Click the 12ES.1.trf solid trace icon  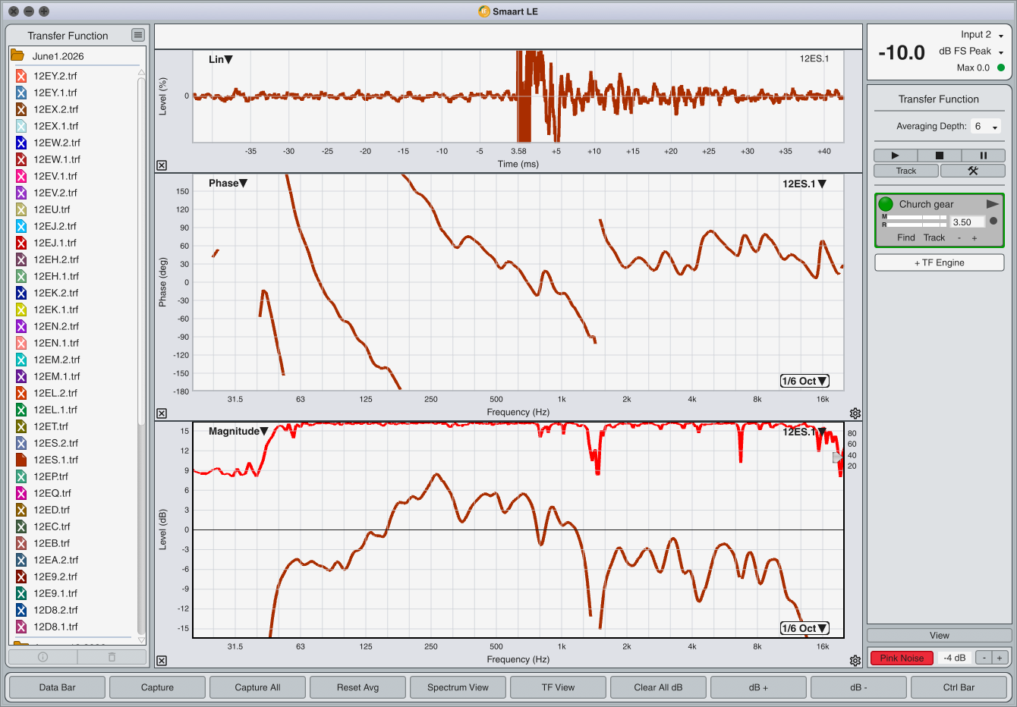click(21, 460)
